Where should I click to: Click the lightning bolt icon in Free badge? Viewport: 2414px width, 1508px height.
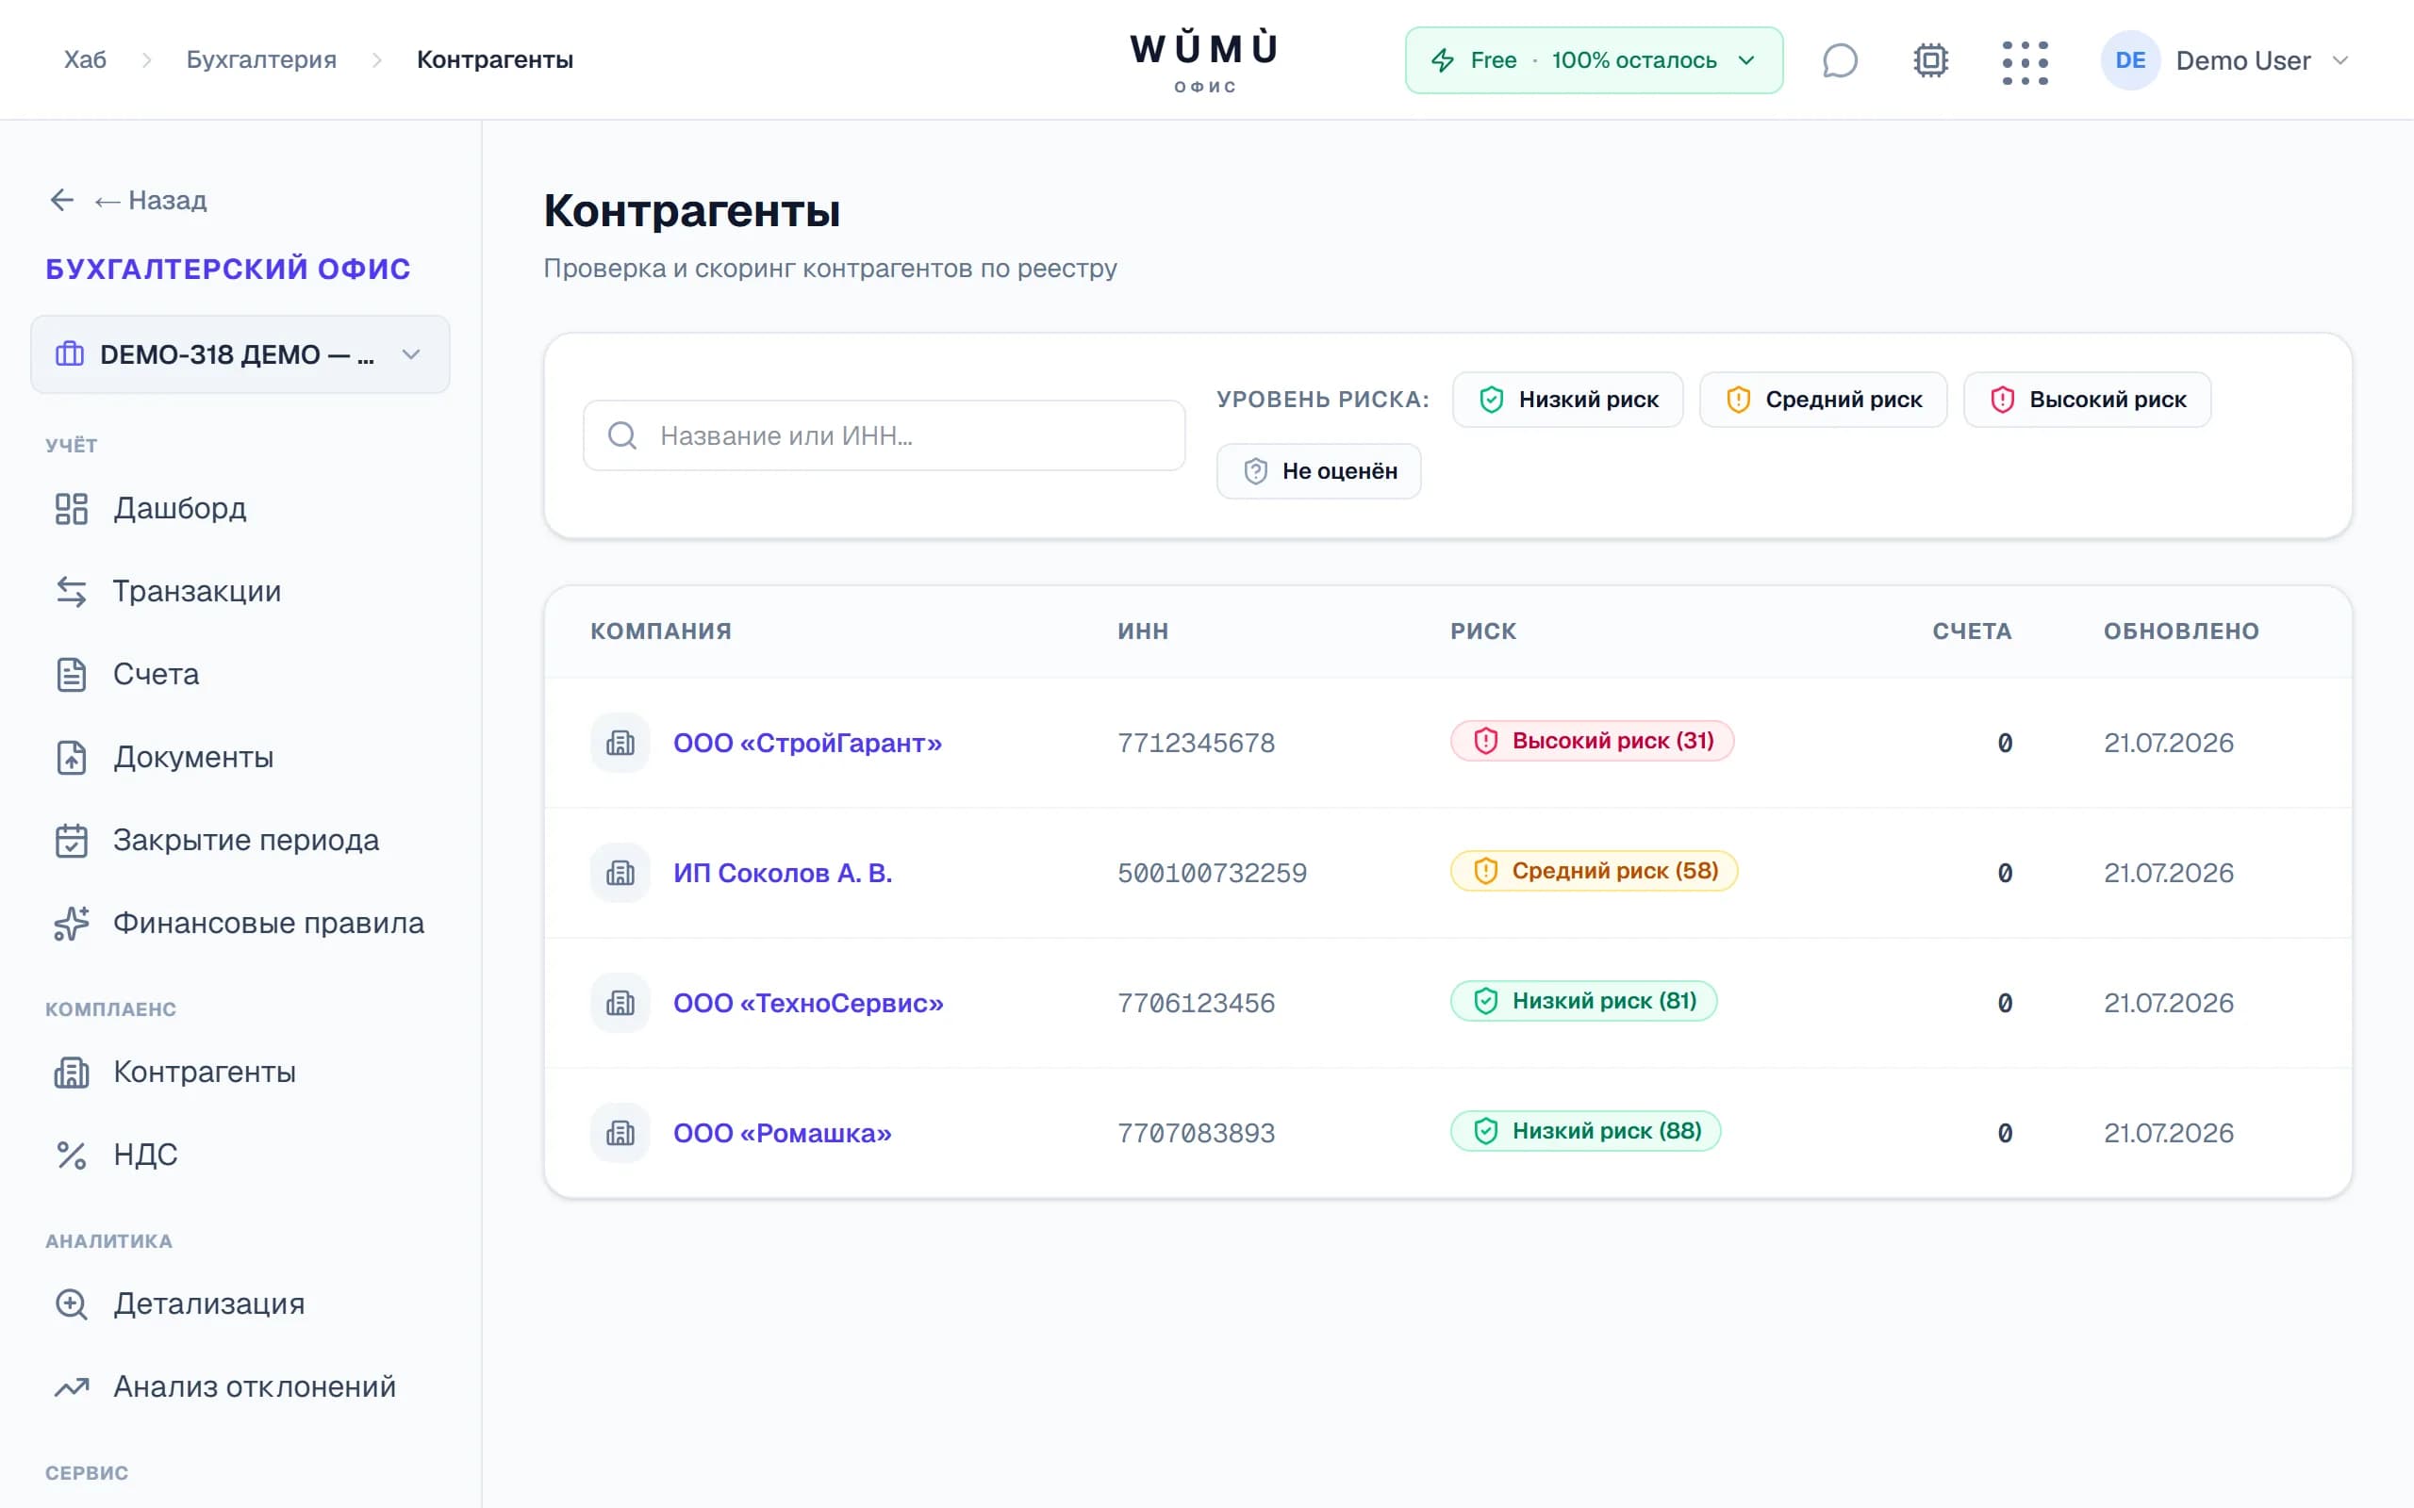pos(1443,59)
